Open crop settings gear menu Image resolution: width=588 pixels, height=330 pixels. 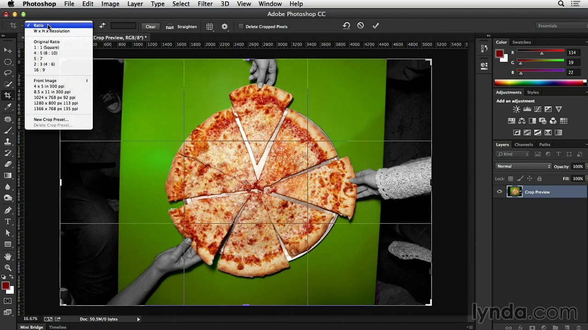(x=225, y=27)
